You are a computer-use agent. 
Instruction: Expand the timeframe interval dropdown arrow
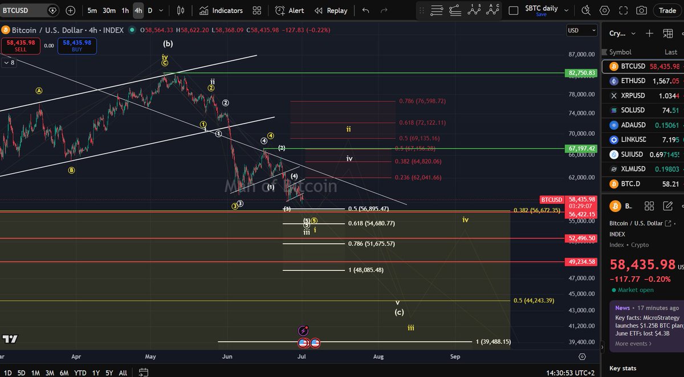point(161,10)
